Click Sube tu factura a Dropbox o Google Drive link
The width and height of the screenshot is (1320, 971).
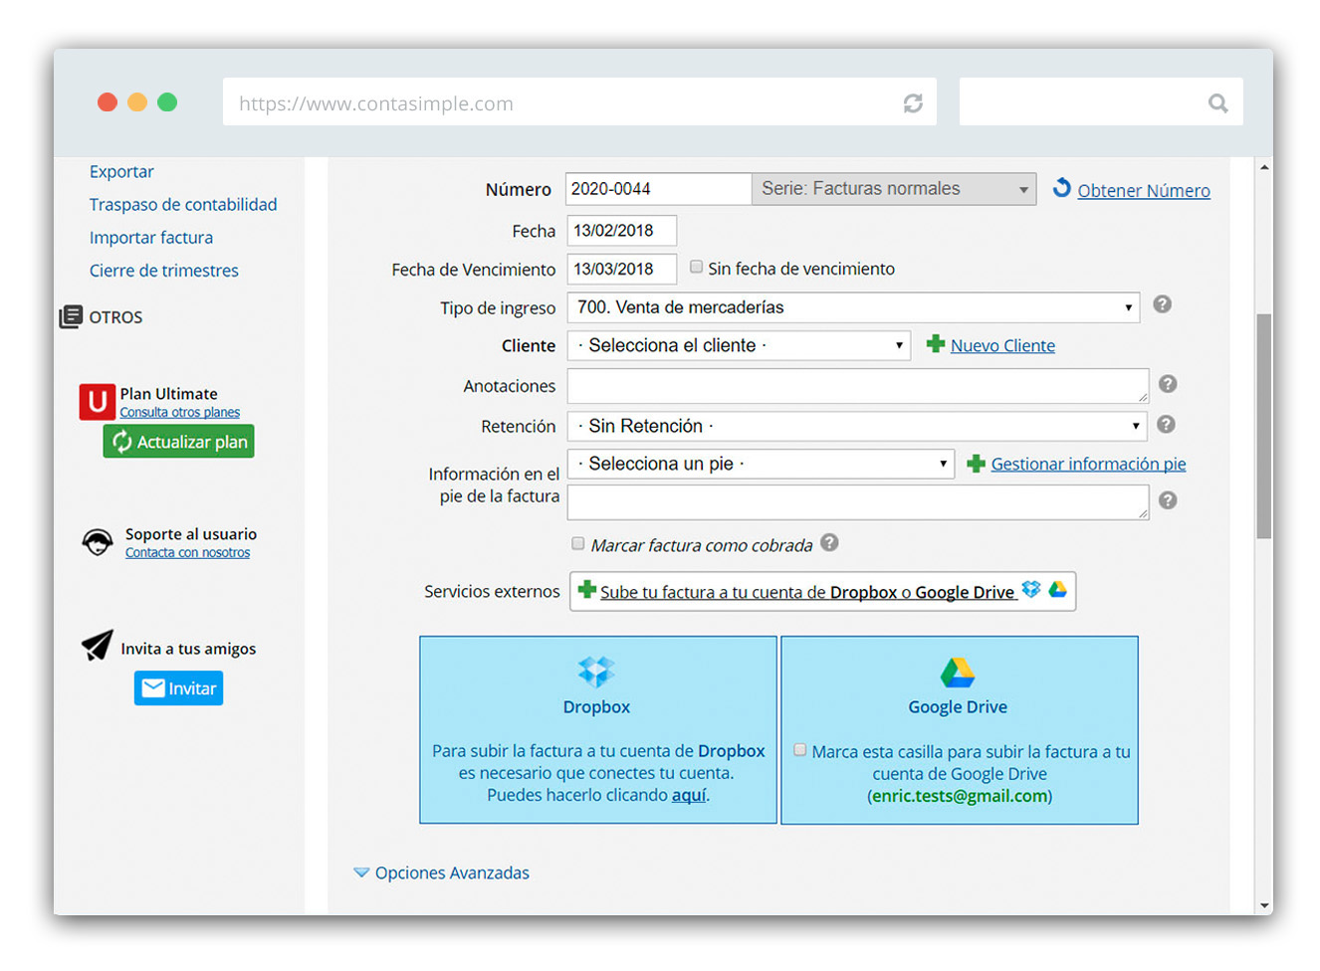tap(808, 592)
